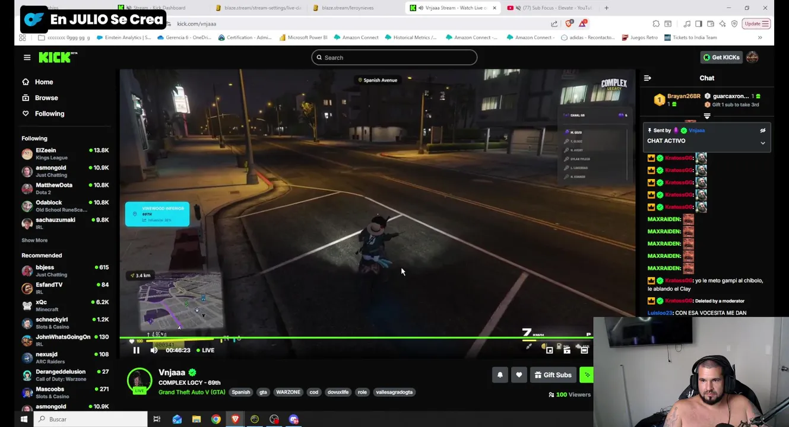Open schneckyirl Slots & Casino channel
The height and width of the screenshot is (427, 789).
click(65, 323)
